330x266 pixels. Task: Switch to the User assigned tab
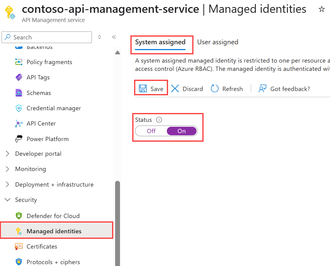(217, 42)
